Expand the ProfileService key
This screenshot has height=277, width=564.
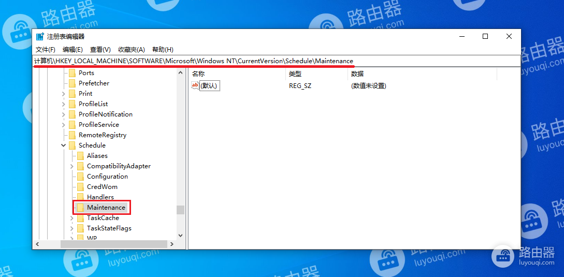tap(64, 125)
